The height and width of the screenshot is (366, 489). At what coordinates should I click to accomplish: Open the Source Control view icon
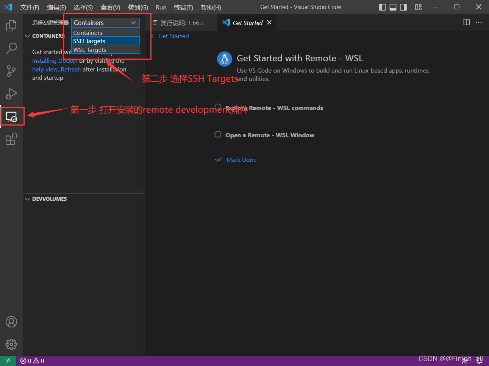(11, 71)
